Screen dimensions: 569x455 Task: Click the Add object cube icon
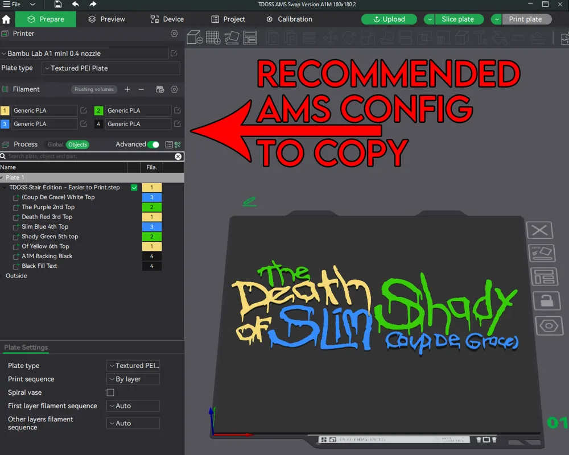195,38
